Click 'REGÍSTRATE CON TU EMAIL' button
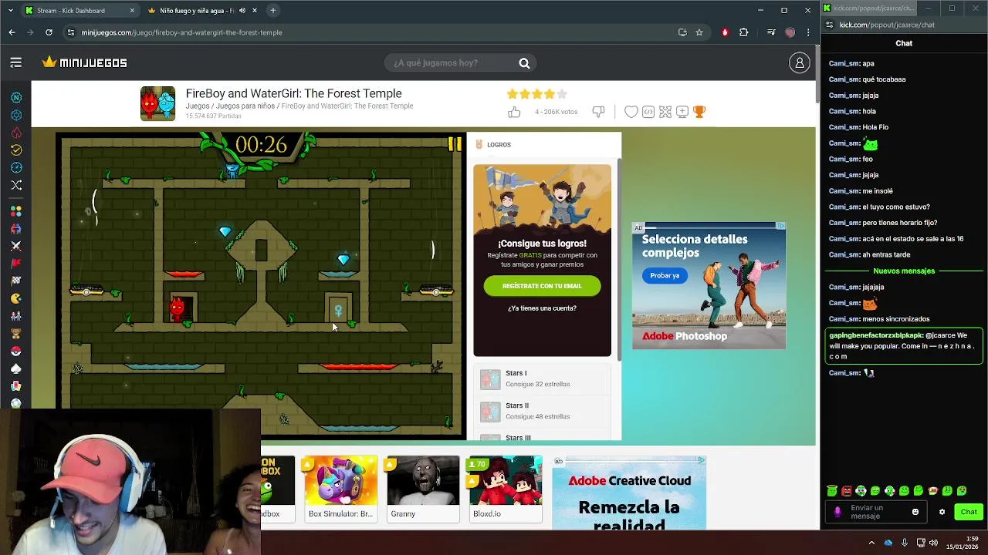This screenshot has width=988, height=555. click(x=542, y=286)
